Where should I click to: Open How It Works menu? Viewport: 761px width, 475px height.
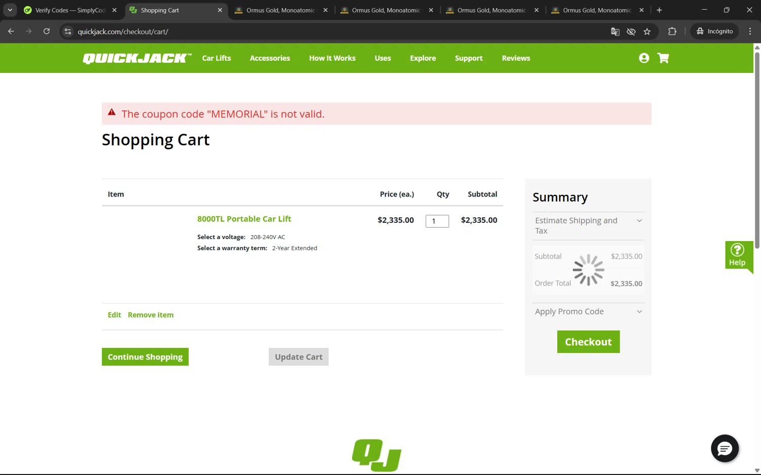pos(332,58)
